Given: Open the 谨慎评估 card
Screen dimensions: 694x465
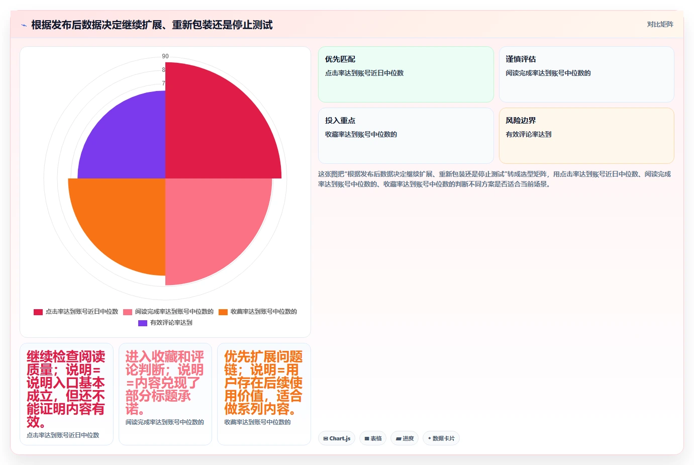Looking at the screenshot, I should pos(586,74).
